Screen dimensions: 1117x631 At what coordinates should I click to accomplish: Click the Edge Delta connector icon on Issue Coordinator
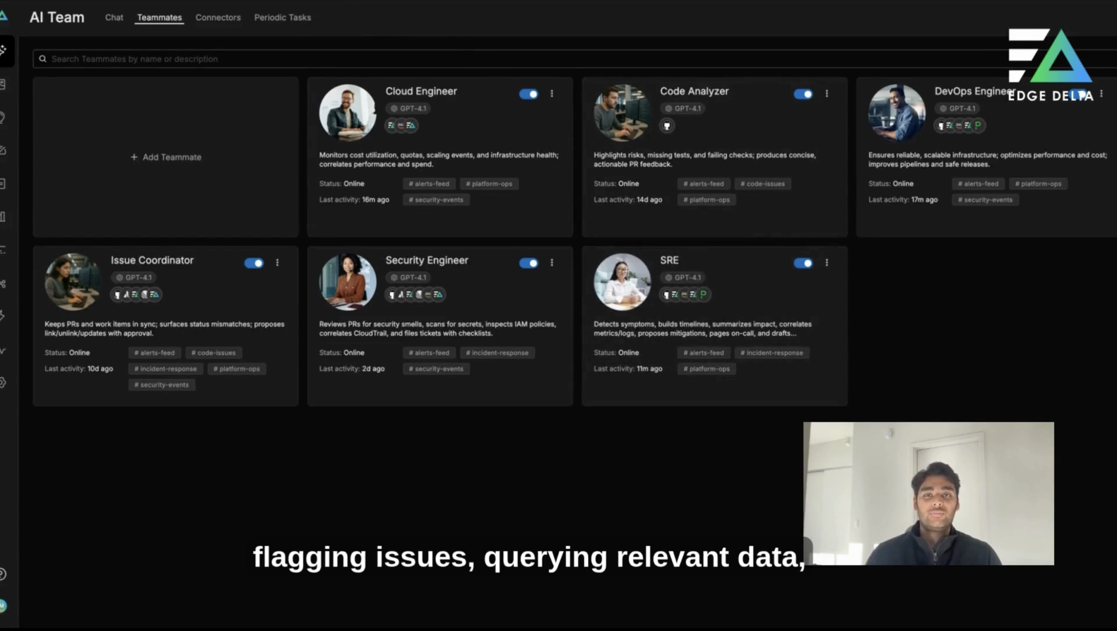click(x=154, y=295)
